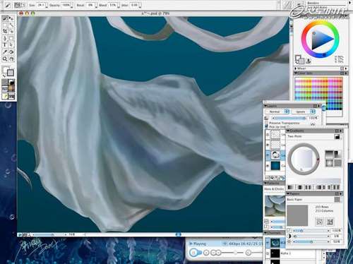Open the paper selector in toolbox
353x264 pixels.
5,82
